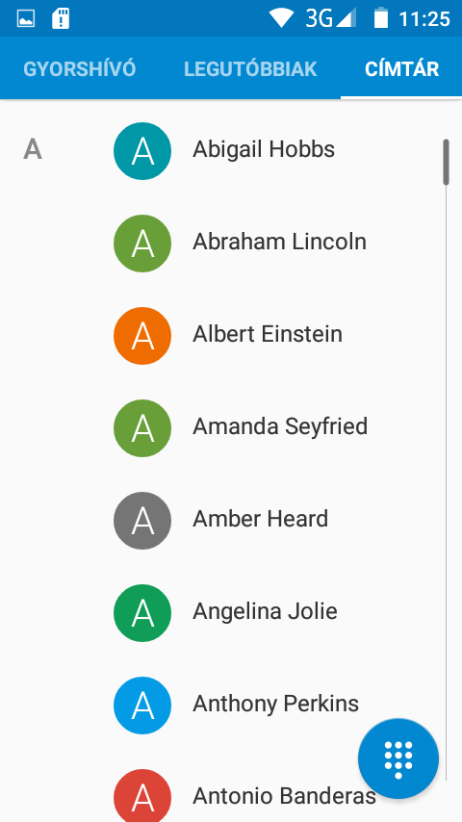
Task: Tap Albert Einstein orange avatar icon
Action: tap(142, 336)
